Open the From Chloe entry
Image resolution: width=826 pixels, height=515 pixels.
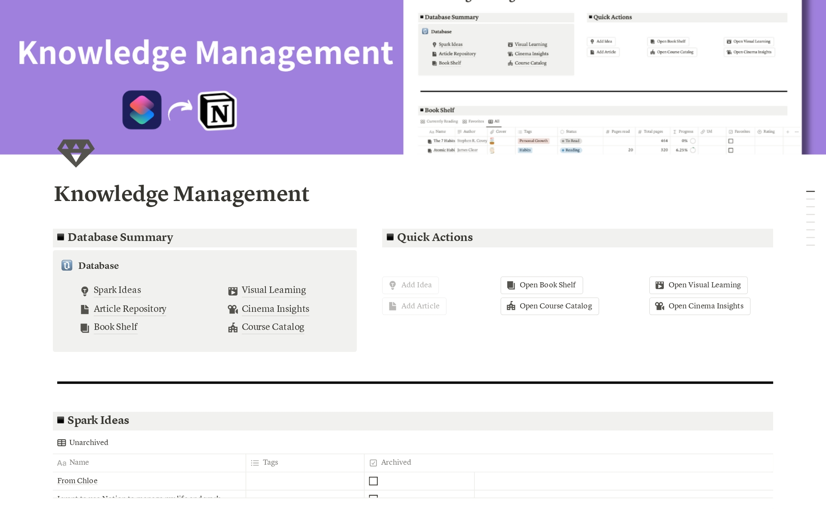77,481
